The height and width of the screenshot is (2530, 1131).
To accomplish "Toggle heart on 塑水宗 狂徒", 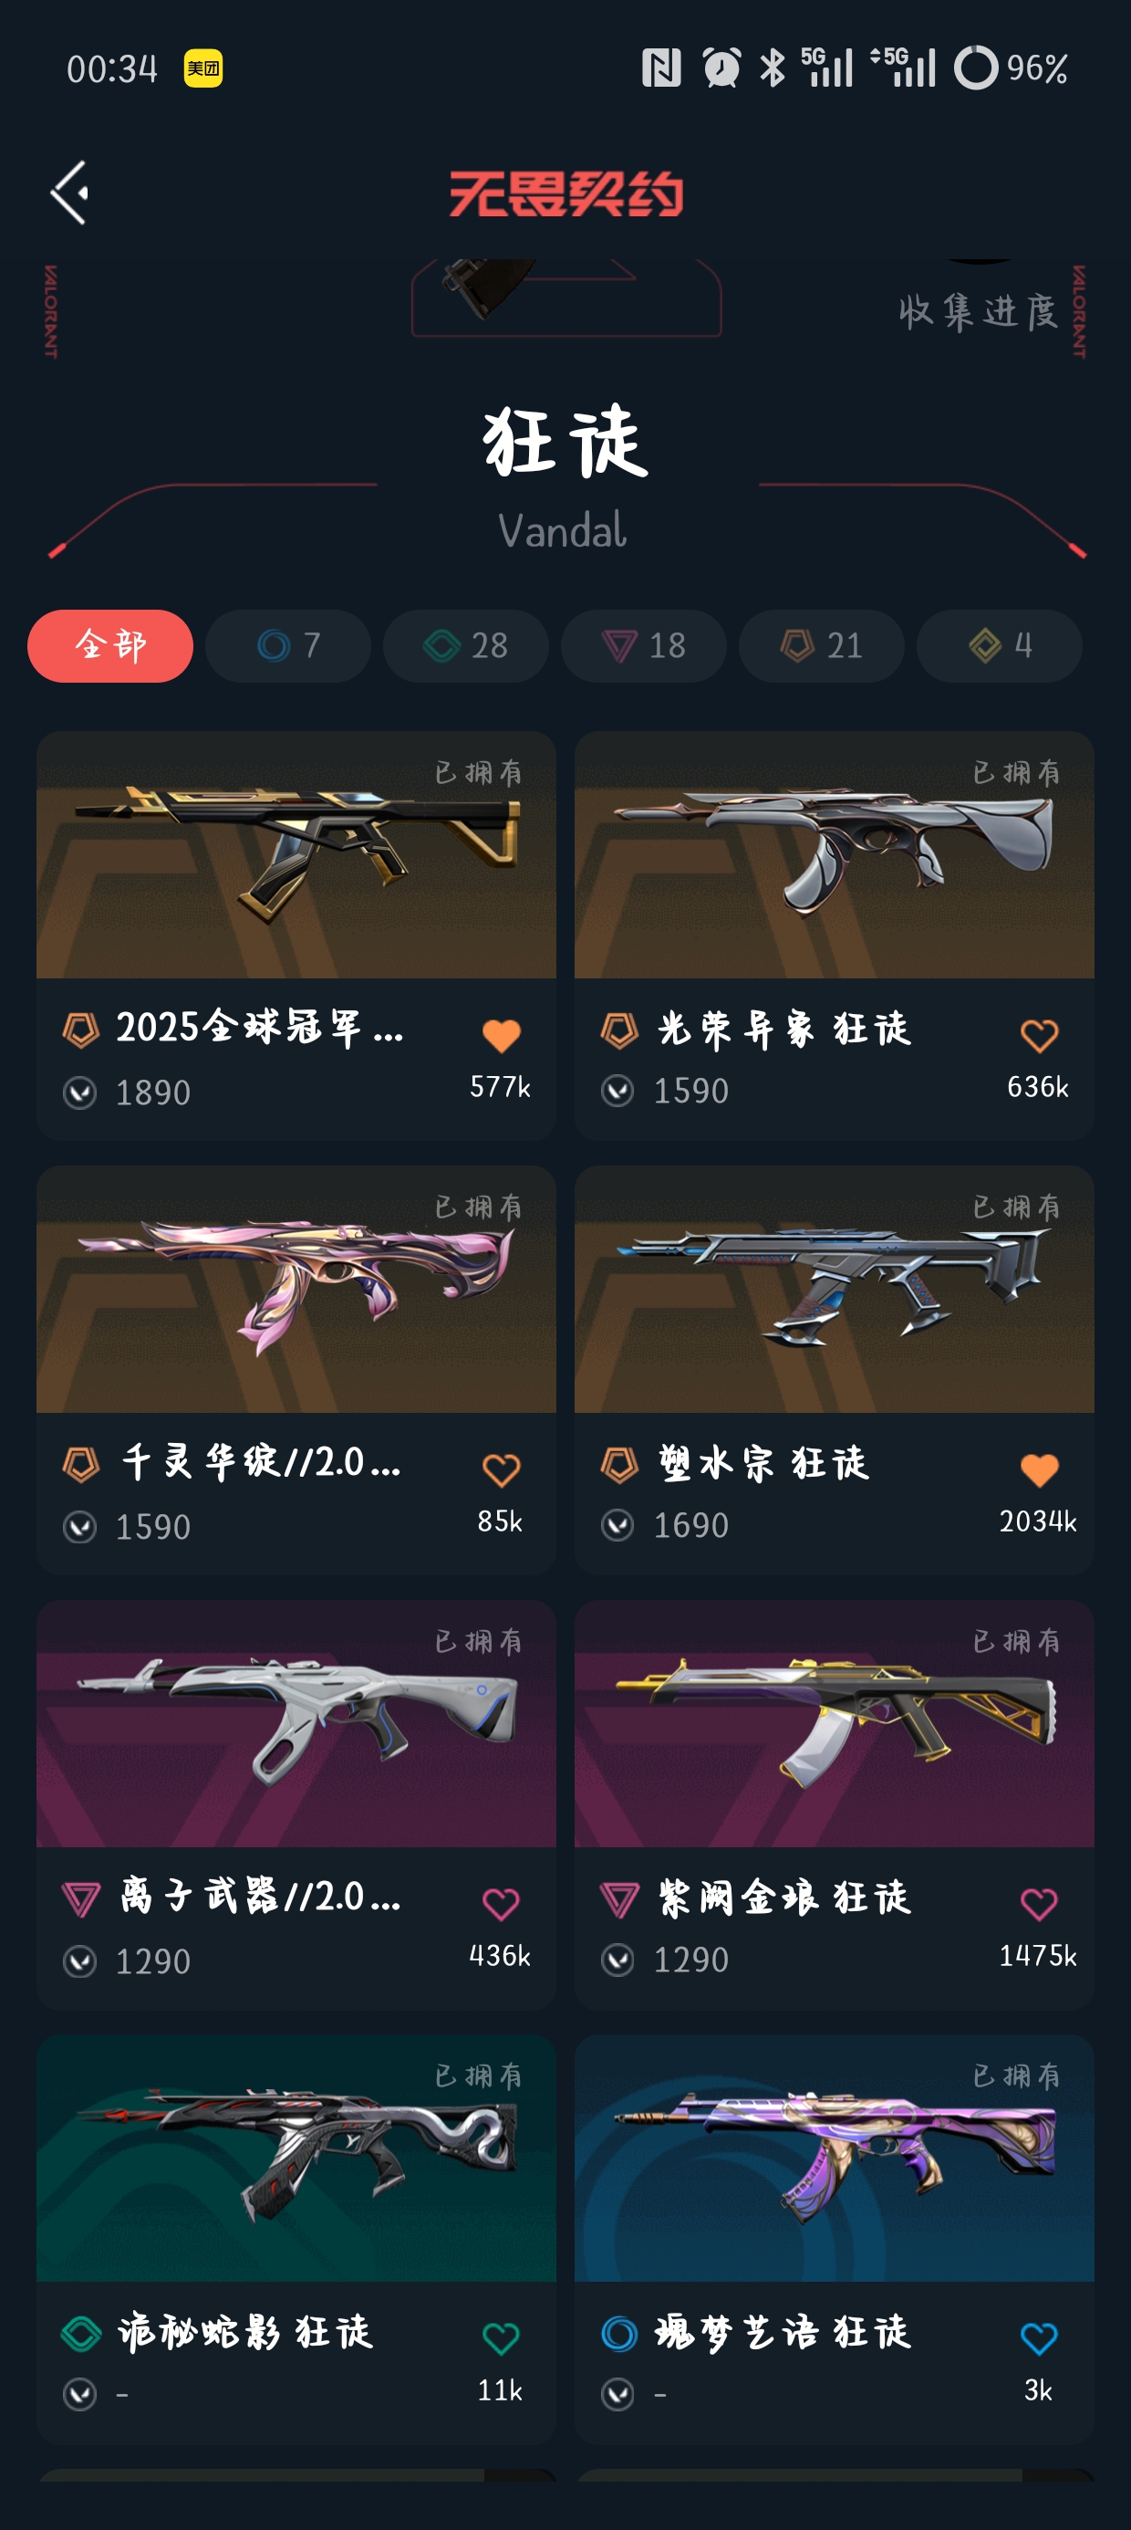I will pos(1039,1470).
